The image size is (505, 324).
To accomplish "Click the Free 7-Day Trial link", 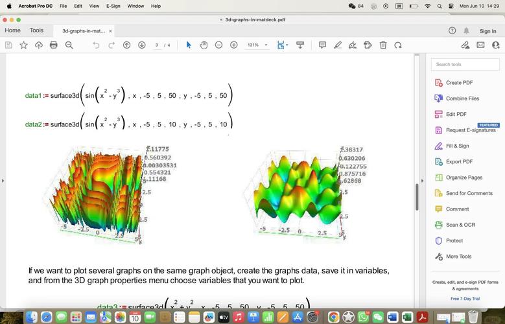I will (464, 299).
